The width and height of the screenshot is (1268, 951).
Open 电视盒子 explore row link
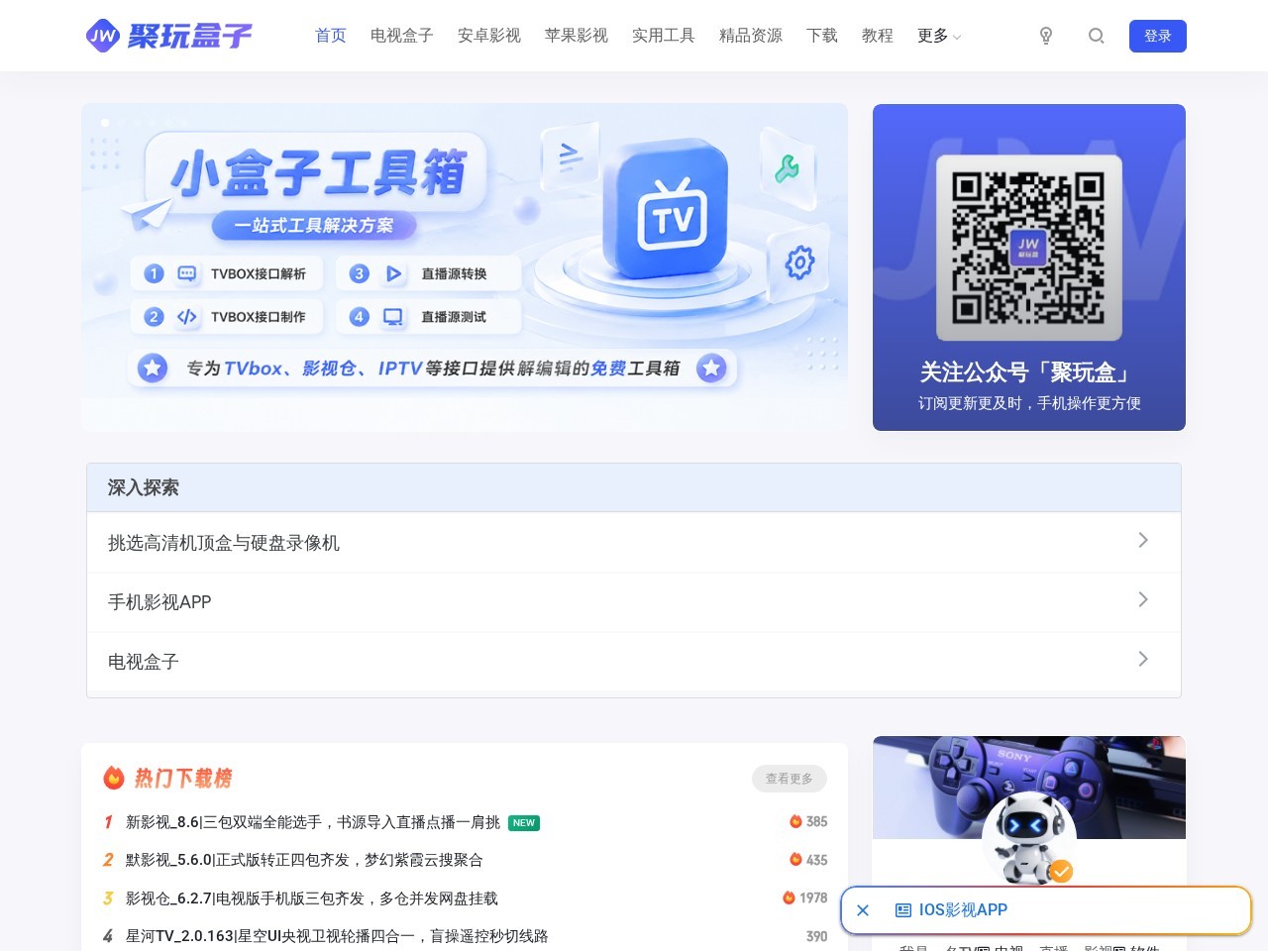tap(144, 662)
